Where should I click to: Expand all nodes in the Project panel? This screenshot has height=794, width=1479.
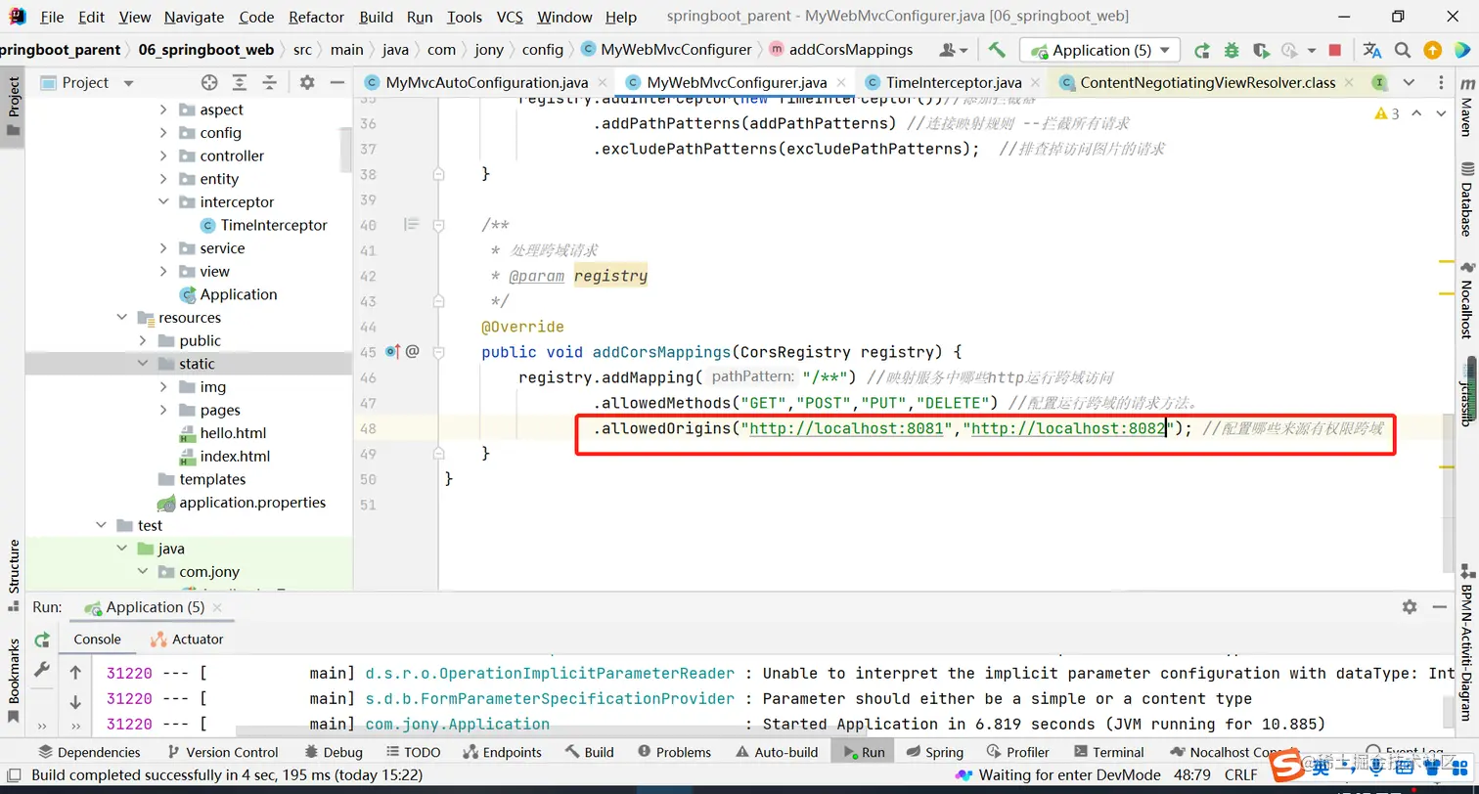(240, 83)
